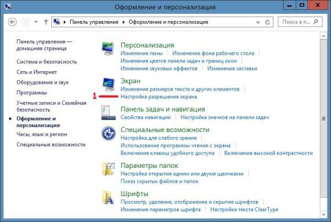Select Система и безопасность in sidebar

coord(47,62)
